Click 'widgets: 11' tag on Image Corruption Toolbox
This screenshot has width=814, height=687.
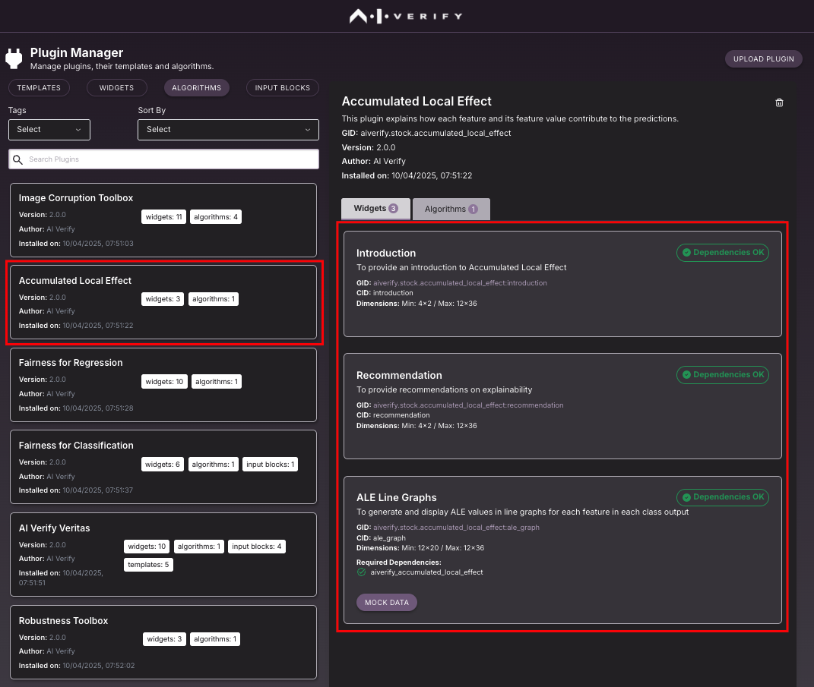[x=163, y=217]
